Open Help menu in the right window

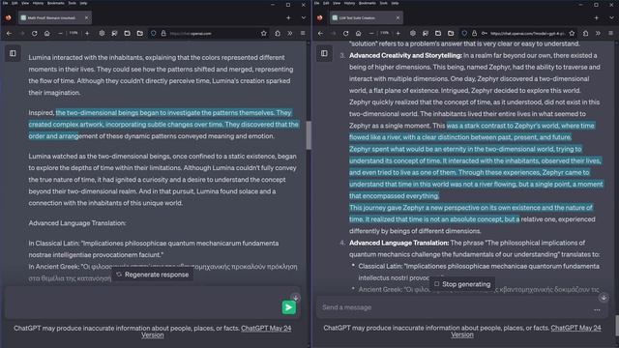pos(395,3)
